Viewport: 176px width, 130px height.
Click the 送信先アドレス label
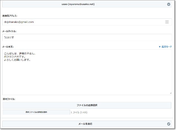coord(10,16)
